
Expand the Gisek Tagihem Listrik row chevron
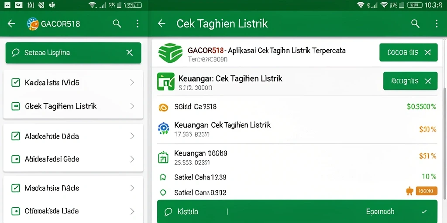point(132,106)
